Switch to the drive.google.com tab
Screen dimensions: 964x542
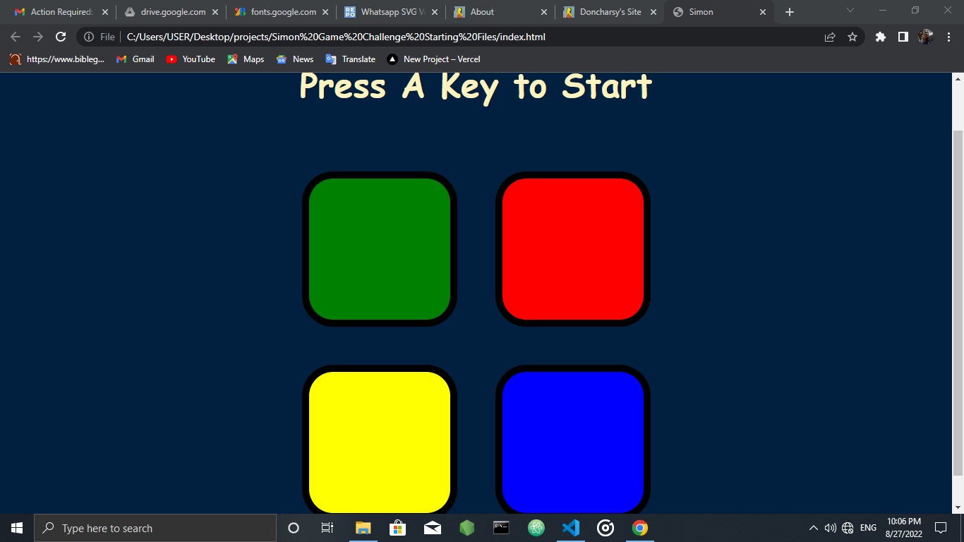pyautogui.click(x=172, y=12)
